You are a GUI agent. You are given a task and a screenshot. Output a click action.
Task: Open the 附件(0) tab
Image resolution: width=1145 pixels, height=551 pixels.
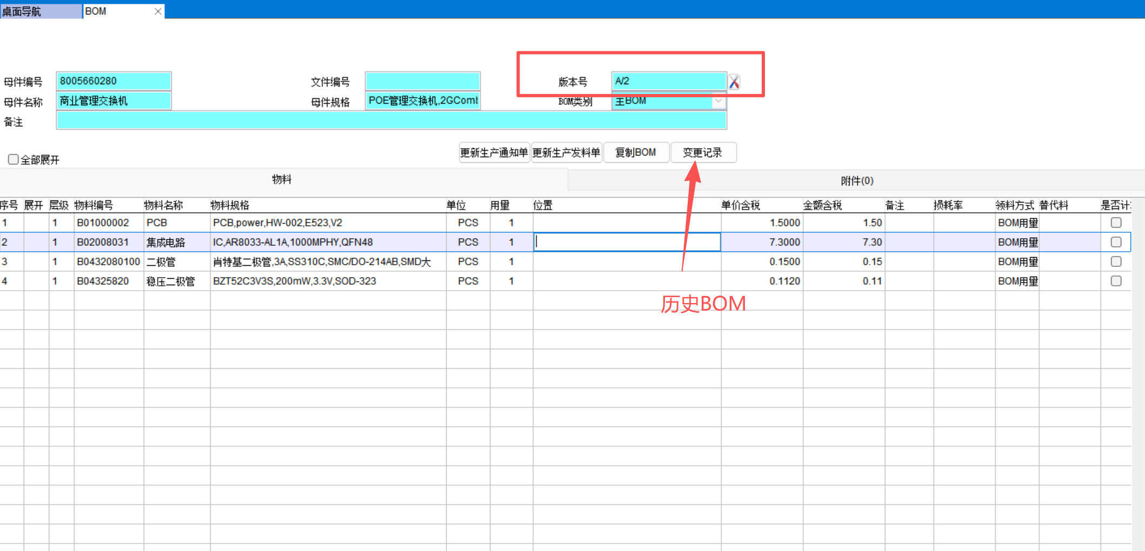click(x=856, y=180)
